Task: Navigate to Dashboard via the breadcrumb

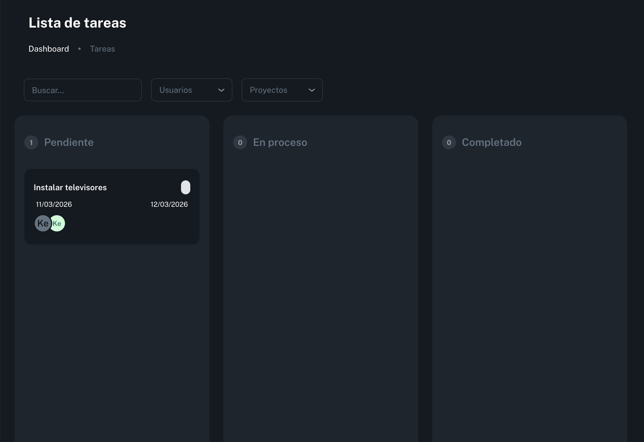Action: 48,49
